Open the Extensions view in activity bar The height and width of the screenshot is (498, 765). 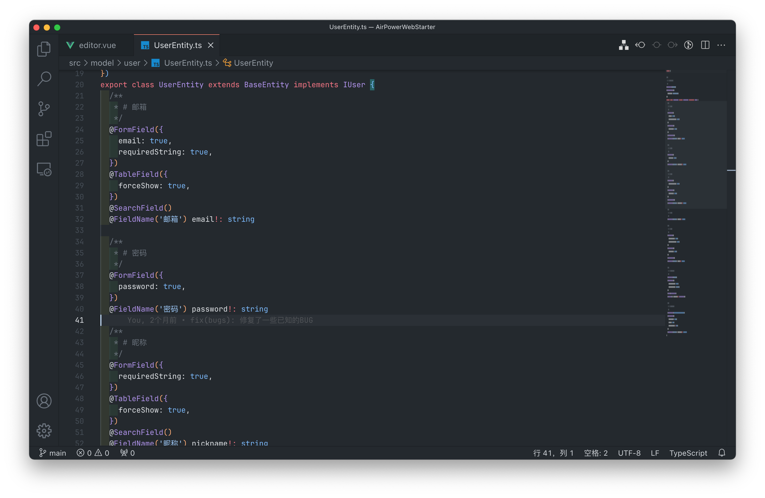pos(44,139)
